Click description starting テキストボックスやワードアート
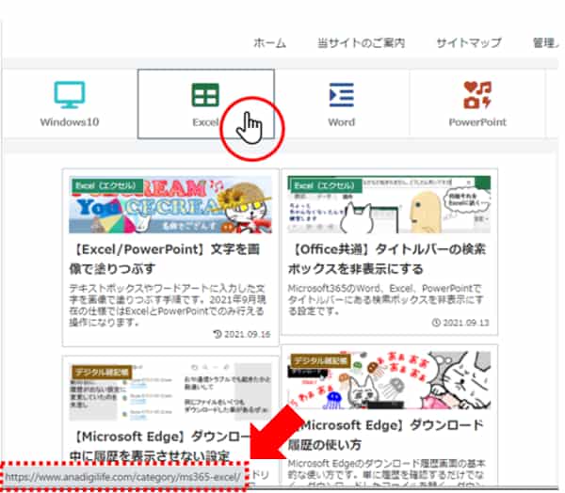 coord(168,305)
